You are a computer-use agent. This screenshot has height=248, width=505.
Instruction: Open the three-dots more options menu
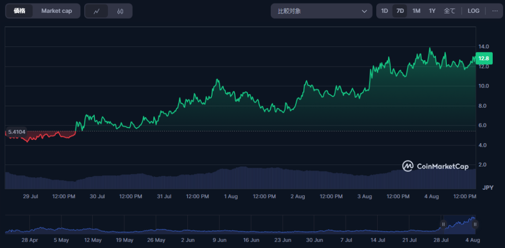coord(495,11)
